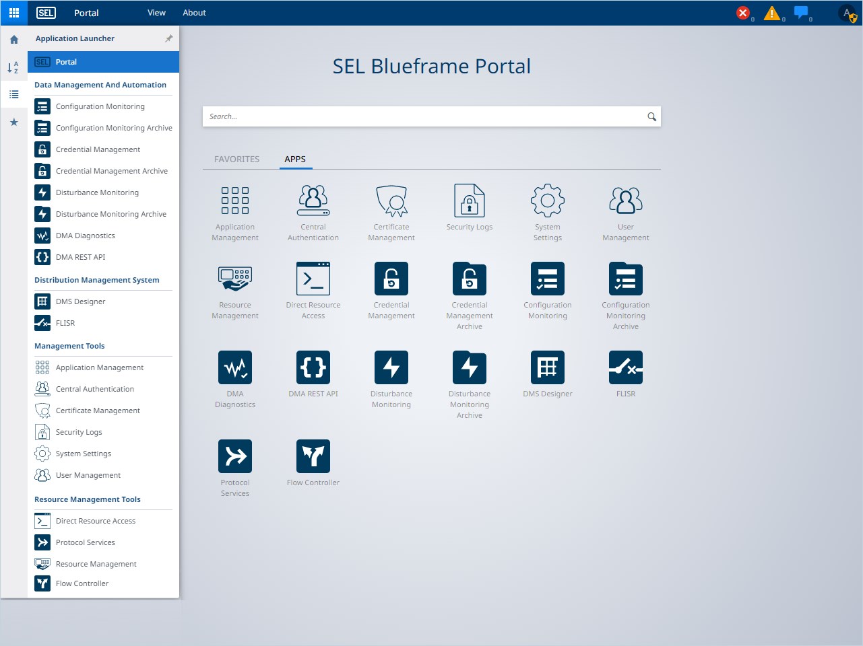Open System Settings tile in Apps grid
The image size is (863, 646).
[x=548, y=213]
